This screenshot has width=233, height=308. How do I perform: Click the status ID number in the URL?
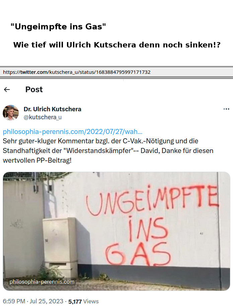click(x=123, y=72)
